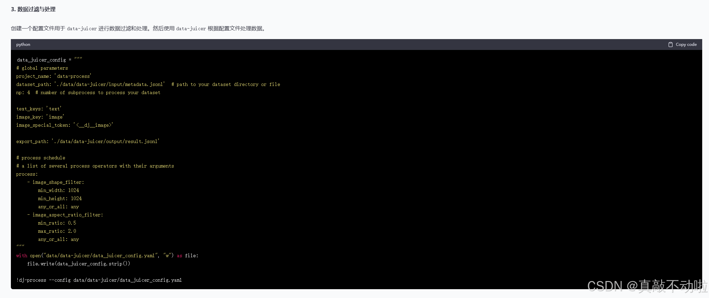Click the '# global parameters' comment line
This screenshot has width=709, height=298.
coord(42,68)
